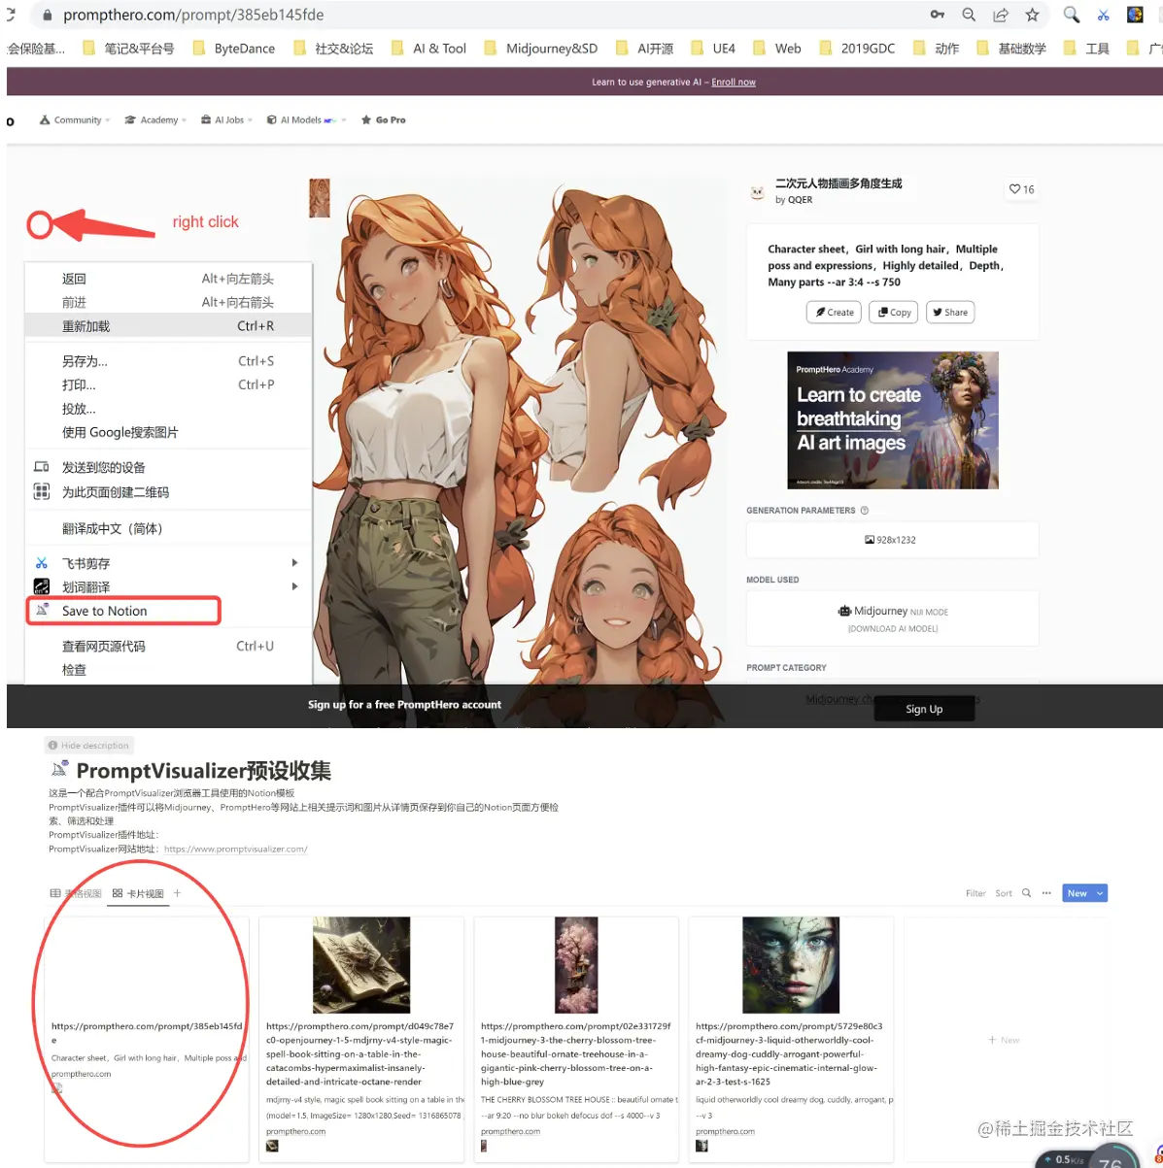This screenshot has height=1168, width=1163.
Task: Open the Go Pro star icon
Action: (x=367, y=119)
